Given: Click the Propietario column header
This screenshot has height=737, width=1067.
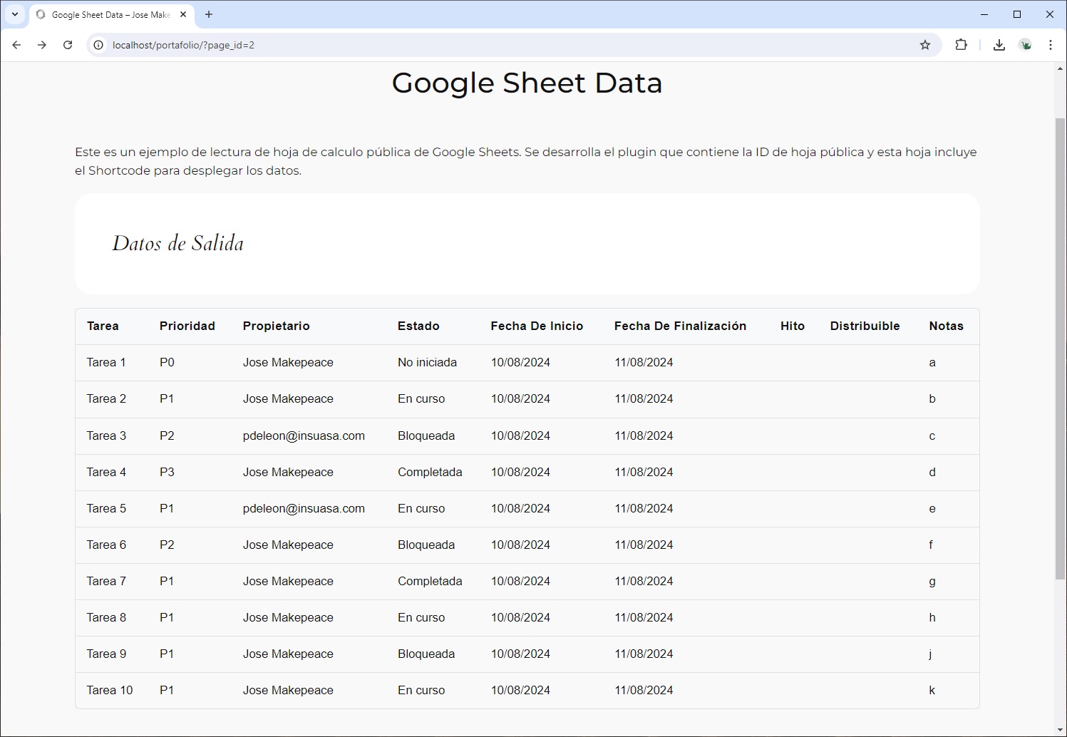Looking at the screenshot, I should point(277,326).
